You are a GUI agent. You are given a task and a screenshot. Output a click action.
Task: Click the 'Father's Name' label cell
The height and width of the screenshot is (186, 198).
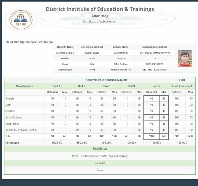click(x=121, y=47)
